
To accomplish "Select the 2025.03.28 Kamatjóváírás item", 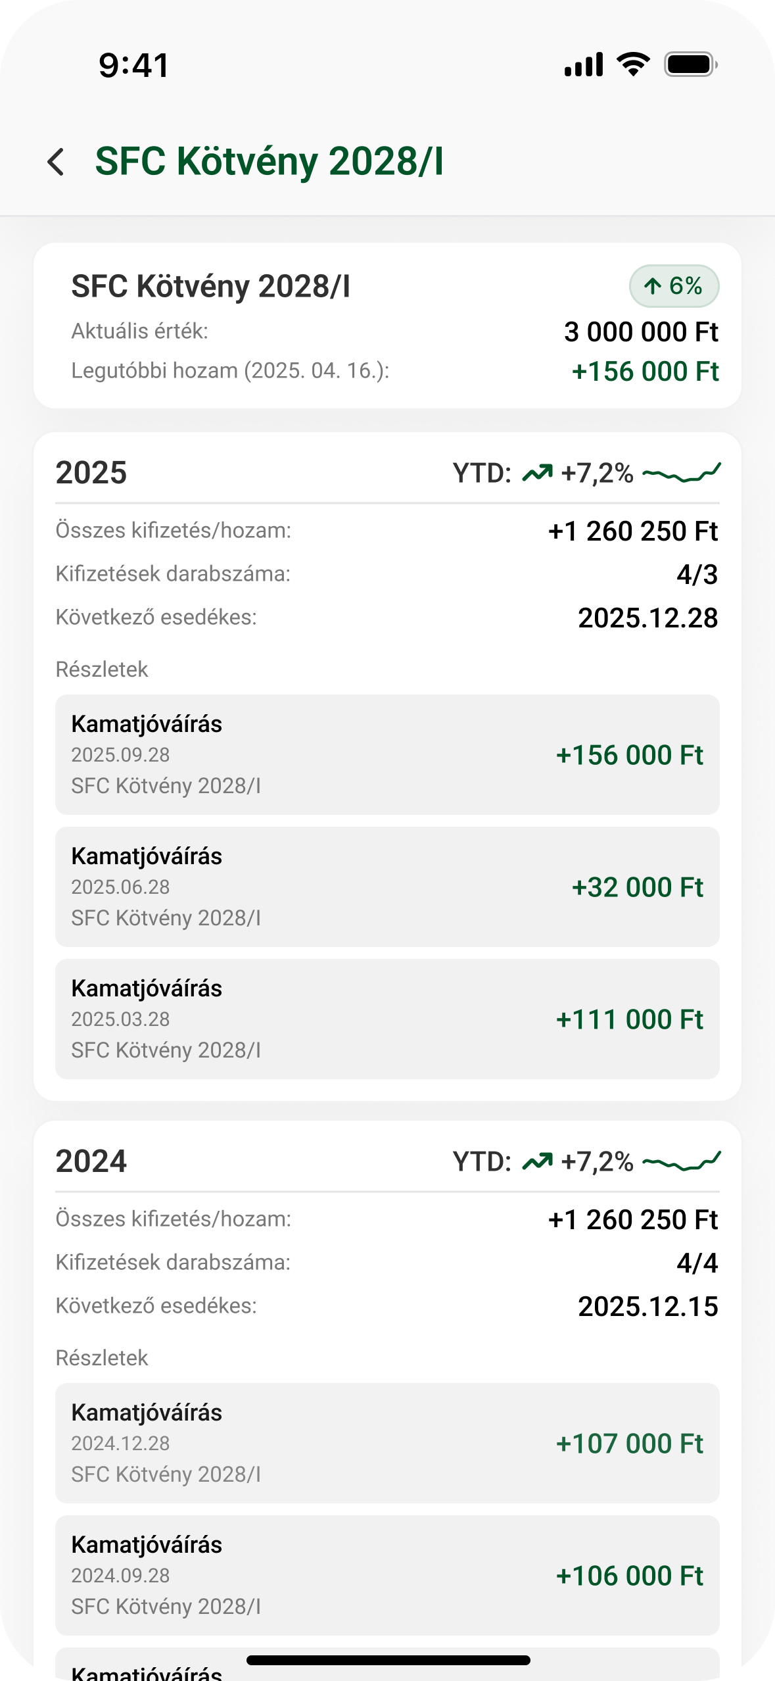I will coord(387,1019).
